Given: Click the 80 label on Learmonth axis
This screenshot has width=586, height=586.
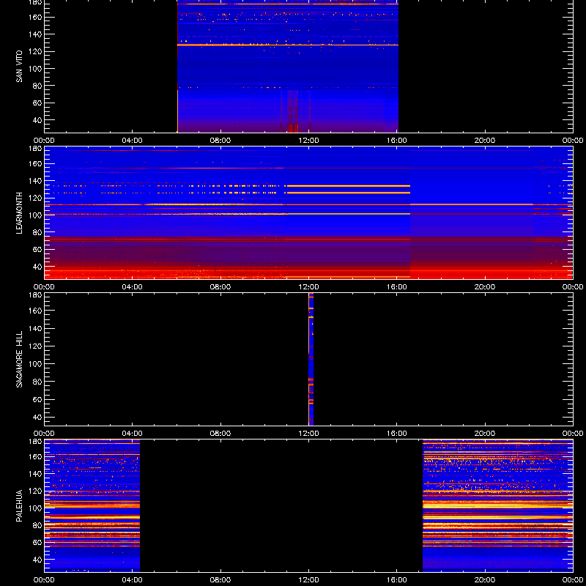Looking at the screenshot, I should pyautogui.click(x=37, y=232).
